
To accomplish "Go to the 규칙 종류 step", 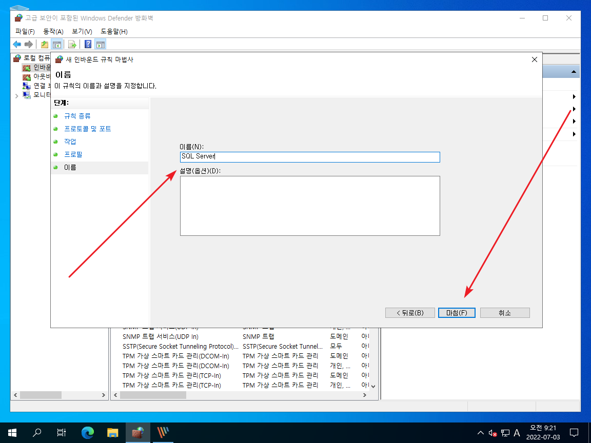I will (x=77, y=116).
